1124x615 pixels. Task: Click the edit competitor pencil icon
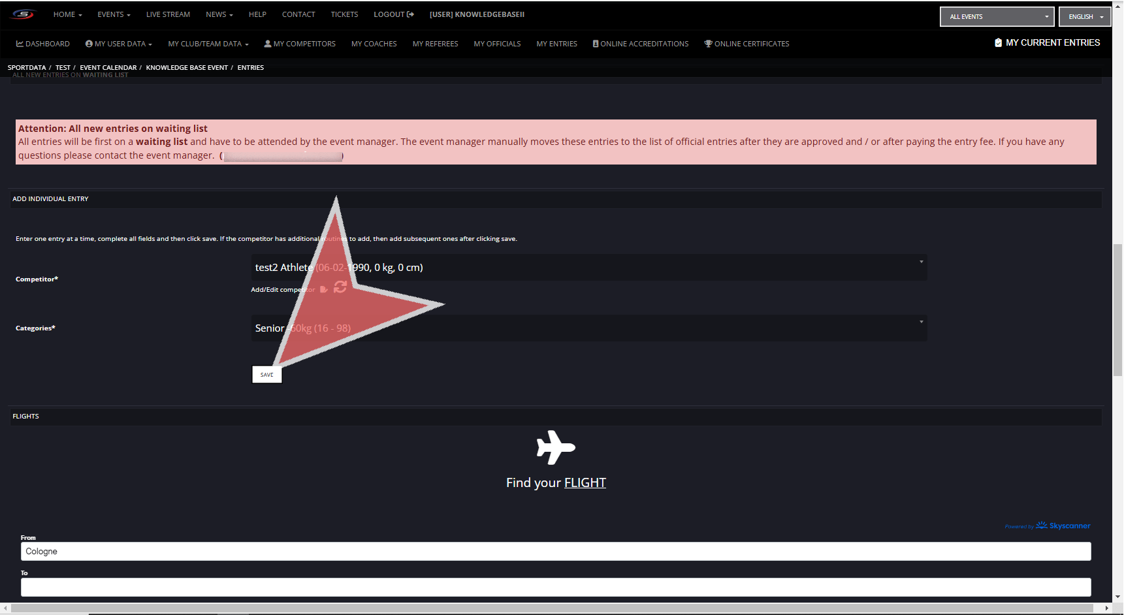point(323,289)
